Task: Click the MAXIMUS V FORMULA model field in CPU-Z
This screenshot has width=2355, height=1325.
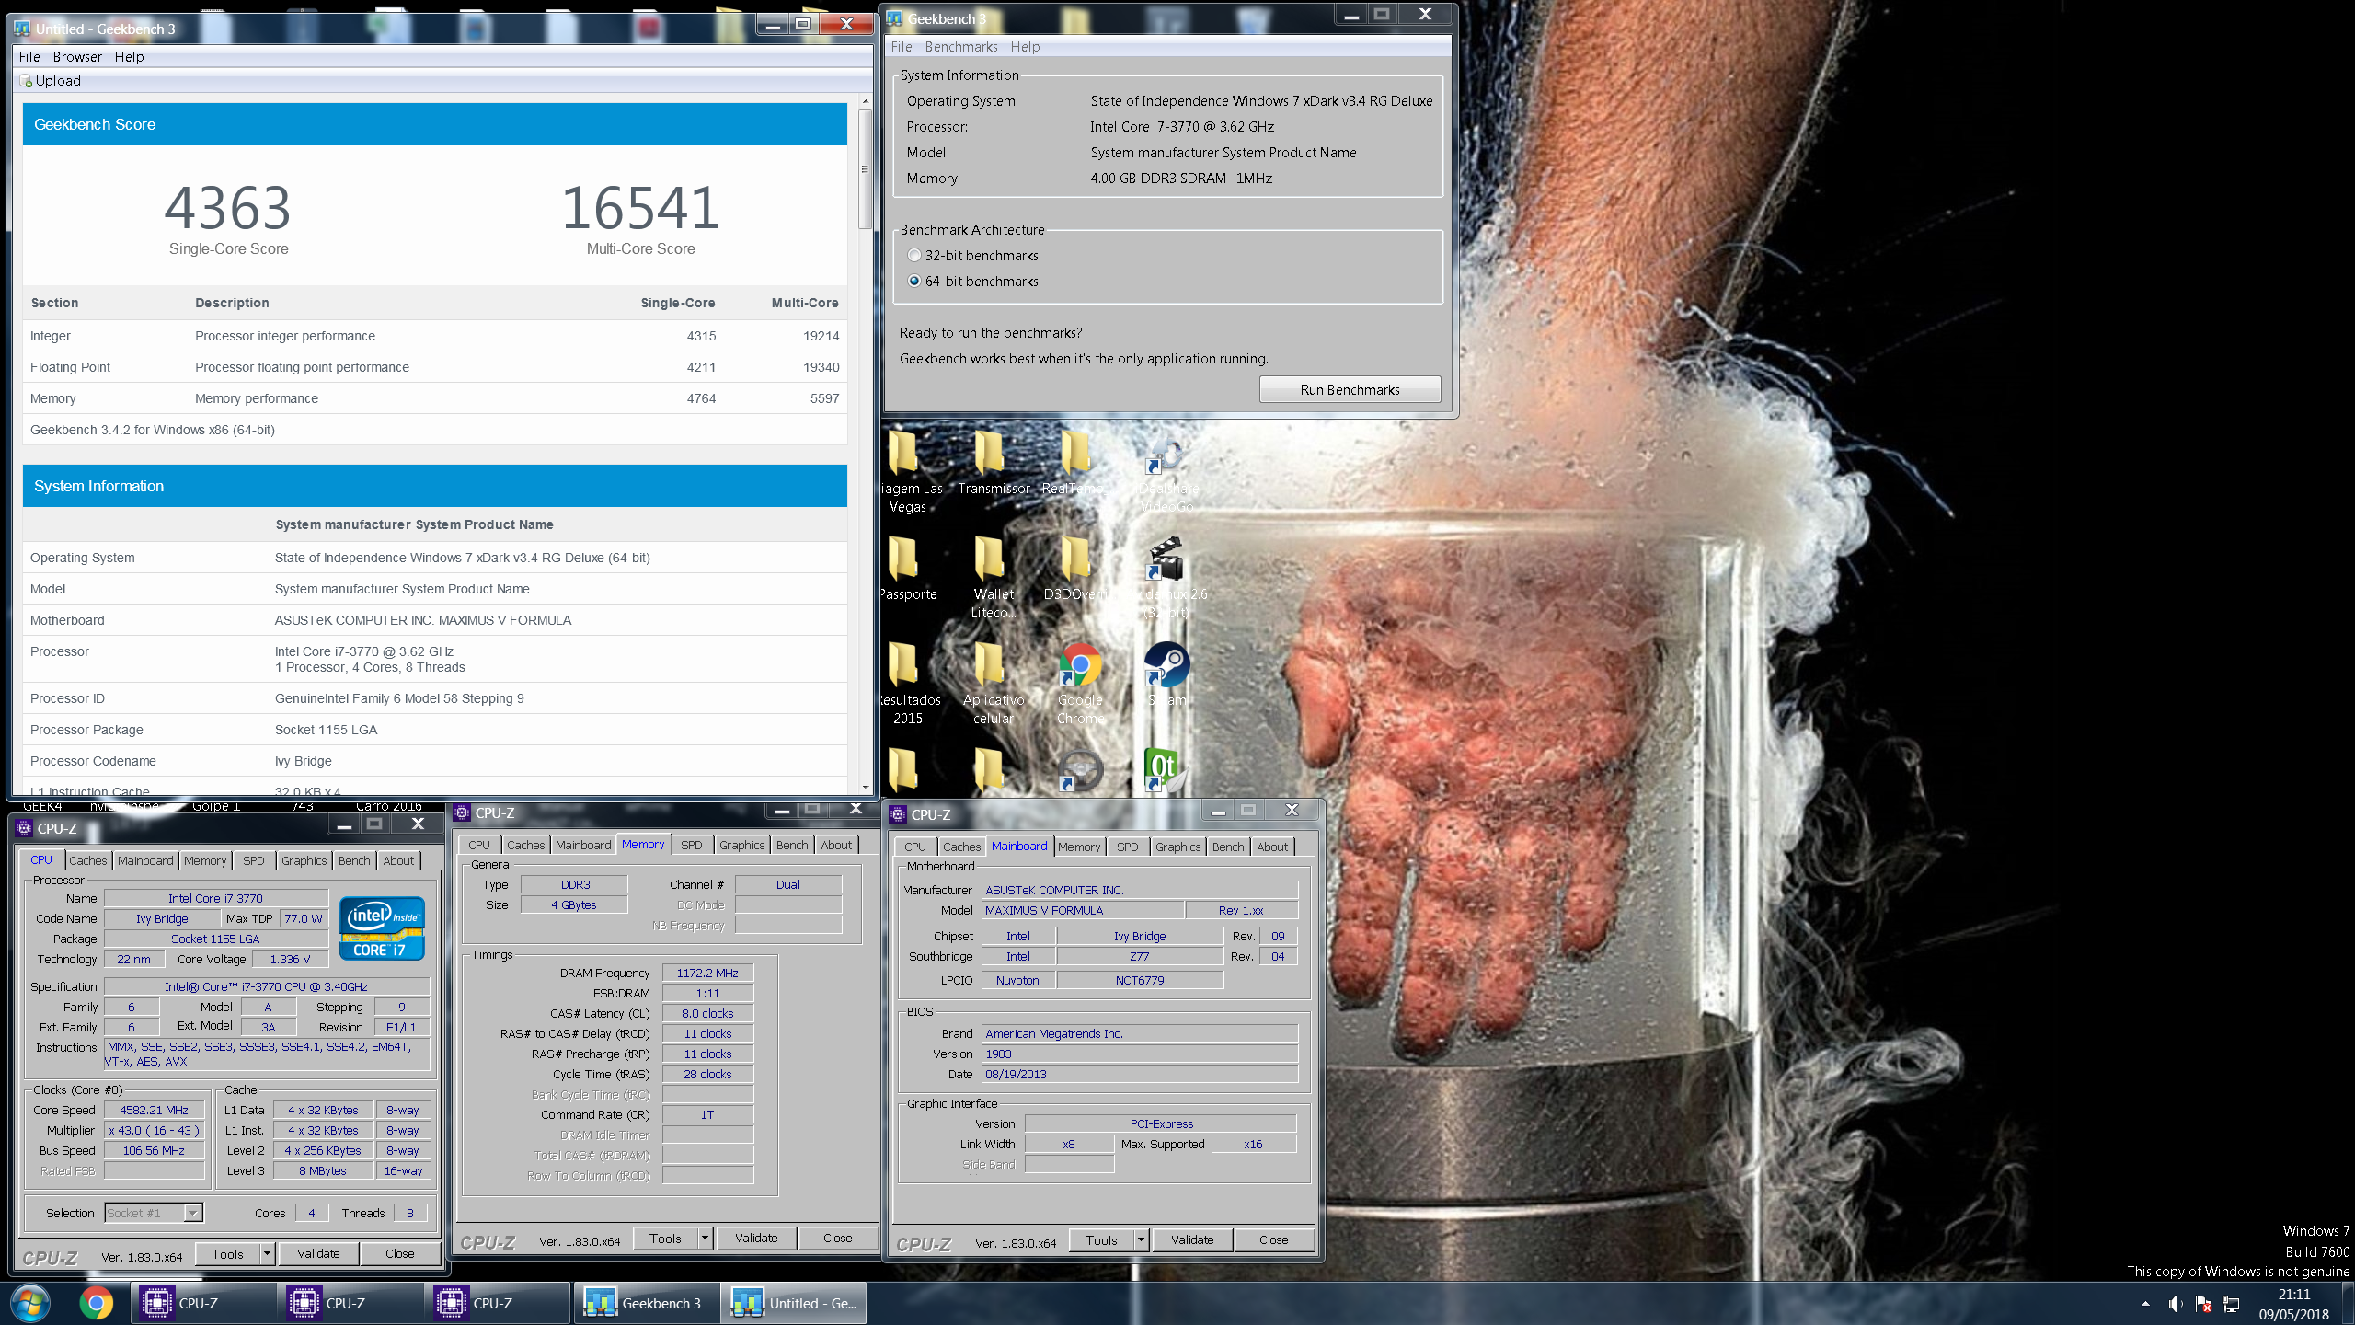Action: tap(1083, 910)
